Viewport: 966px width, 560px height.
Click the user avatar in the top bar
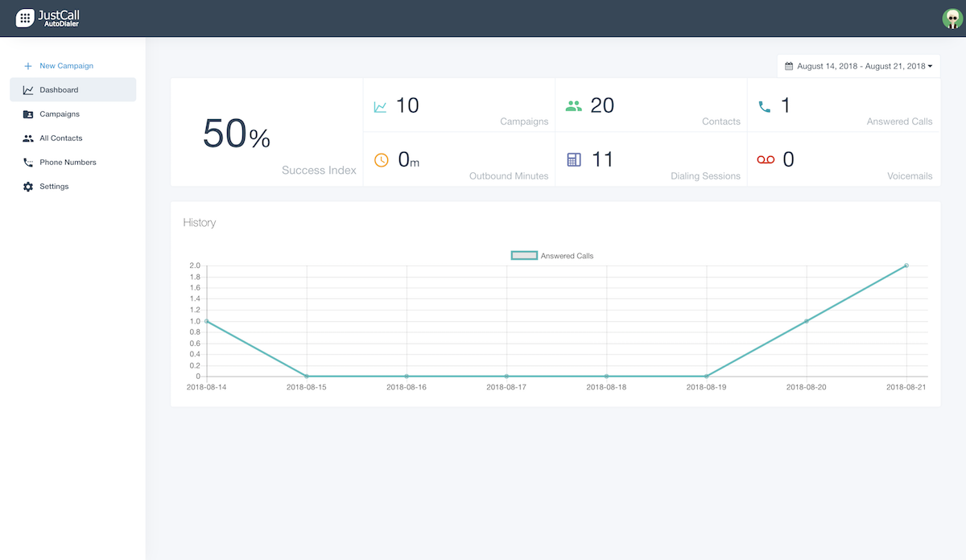[x=952, y=17]
